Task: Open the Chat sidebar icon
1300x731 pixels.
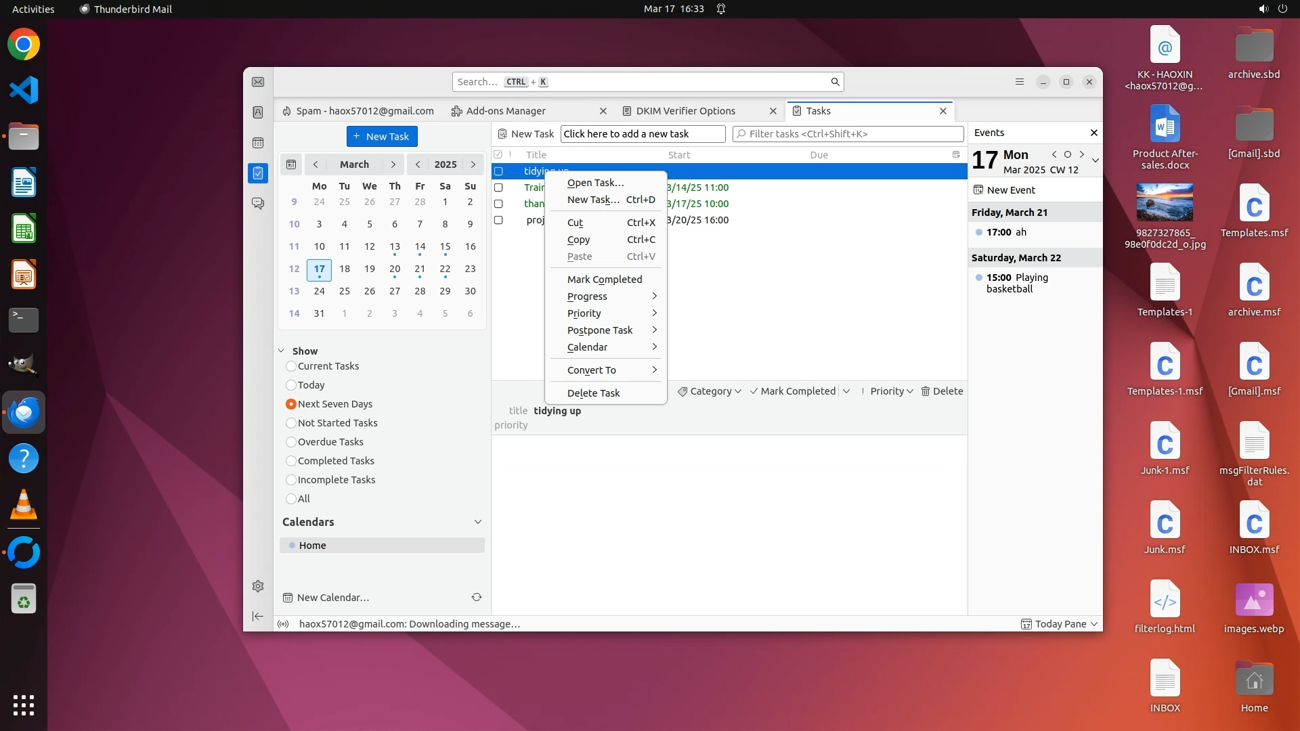Action: [258, 203]
